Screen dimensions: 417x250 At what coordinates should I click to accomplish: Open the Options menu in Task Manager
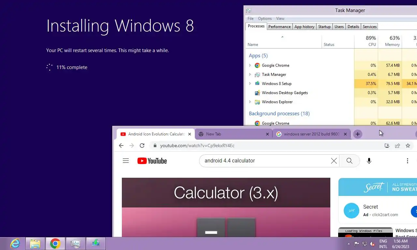point(265,19)
